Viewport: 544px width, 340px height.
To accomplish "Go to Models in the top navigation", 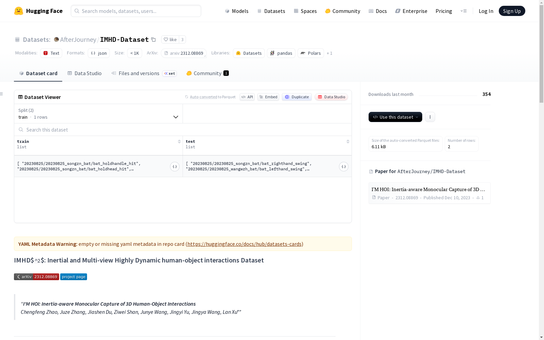I will (237, 11).
